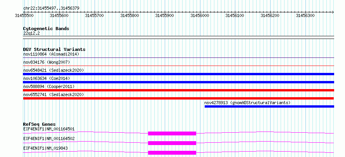Open variant nsv6552741 (Sedlazeck2020) label
Viewport: 345px width, 157px height.
[x=53, y=95]
